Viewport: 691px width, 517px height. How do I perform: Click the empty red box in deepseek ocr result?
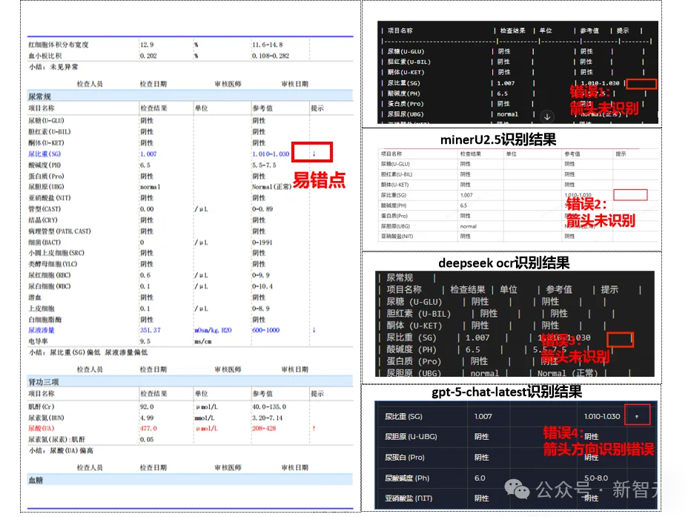[x=620, y=338]
